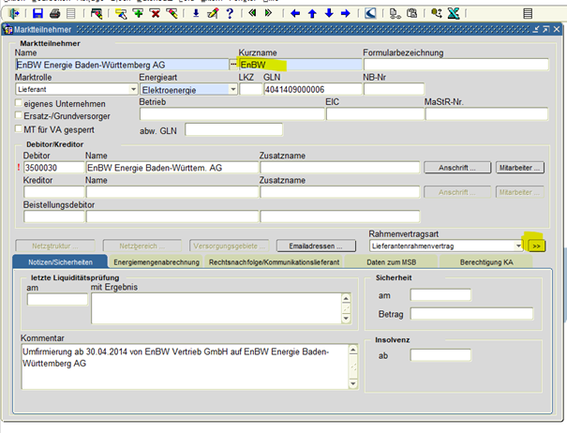Click the Excel export icon in toolbar

tap(453, 13)
